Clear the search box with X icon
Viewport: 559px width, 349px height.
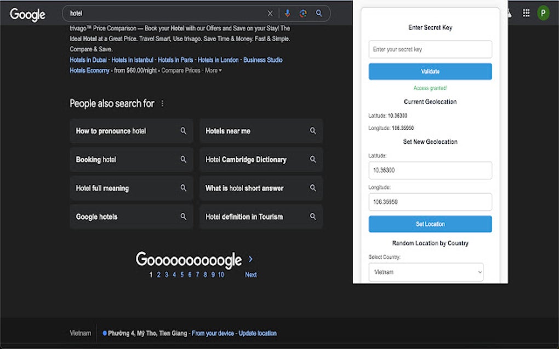pos(270,14)
